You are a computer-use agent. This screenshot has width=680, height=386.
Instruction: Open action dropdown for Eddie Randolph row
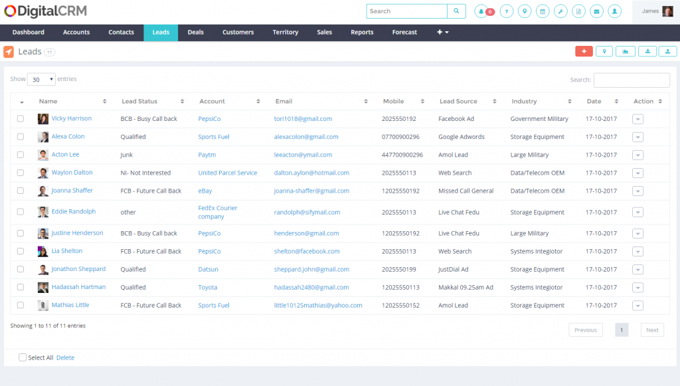637,213
